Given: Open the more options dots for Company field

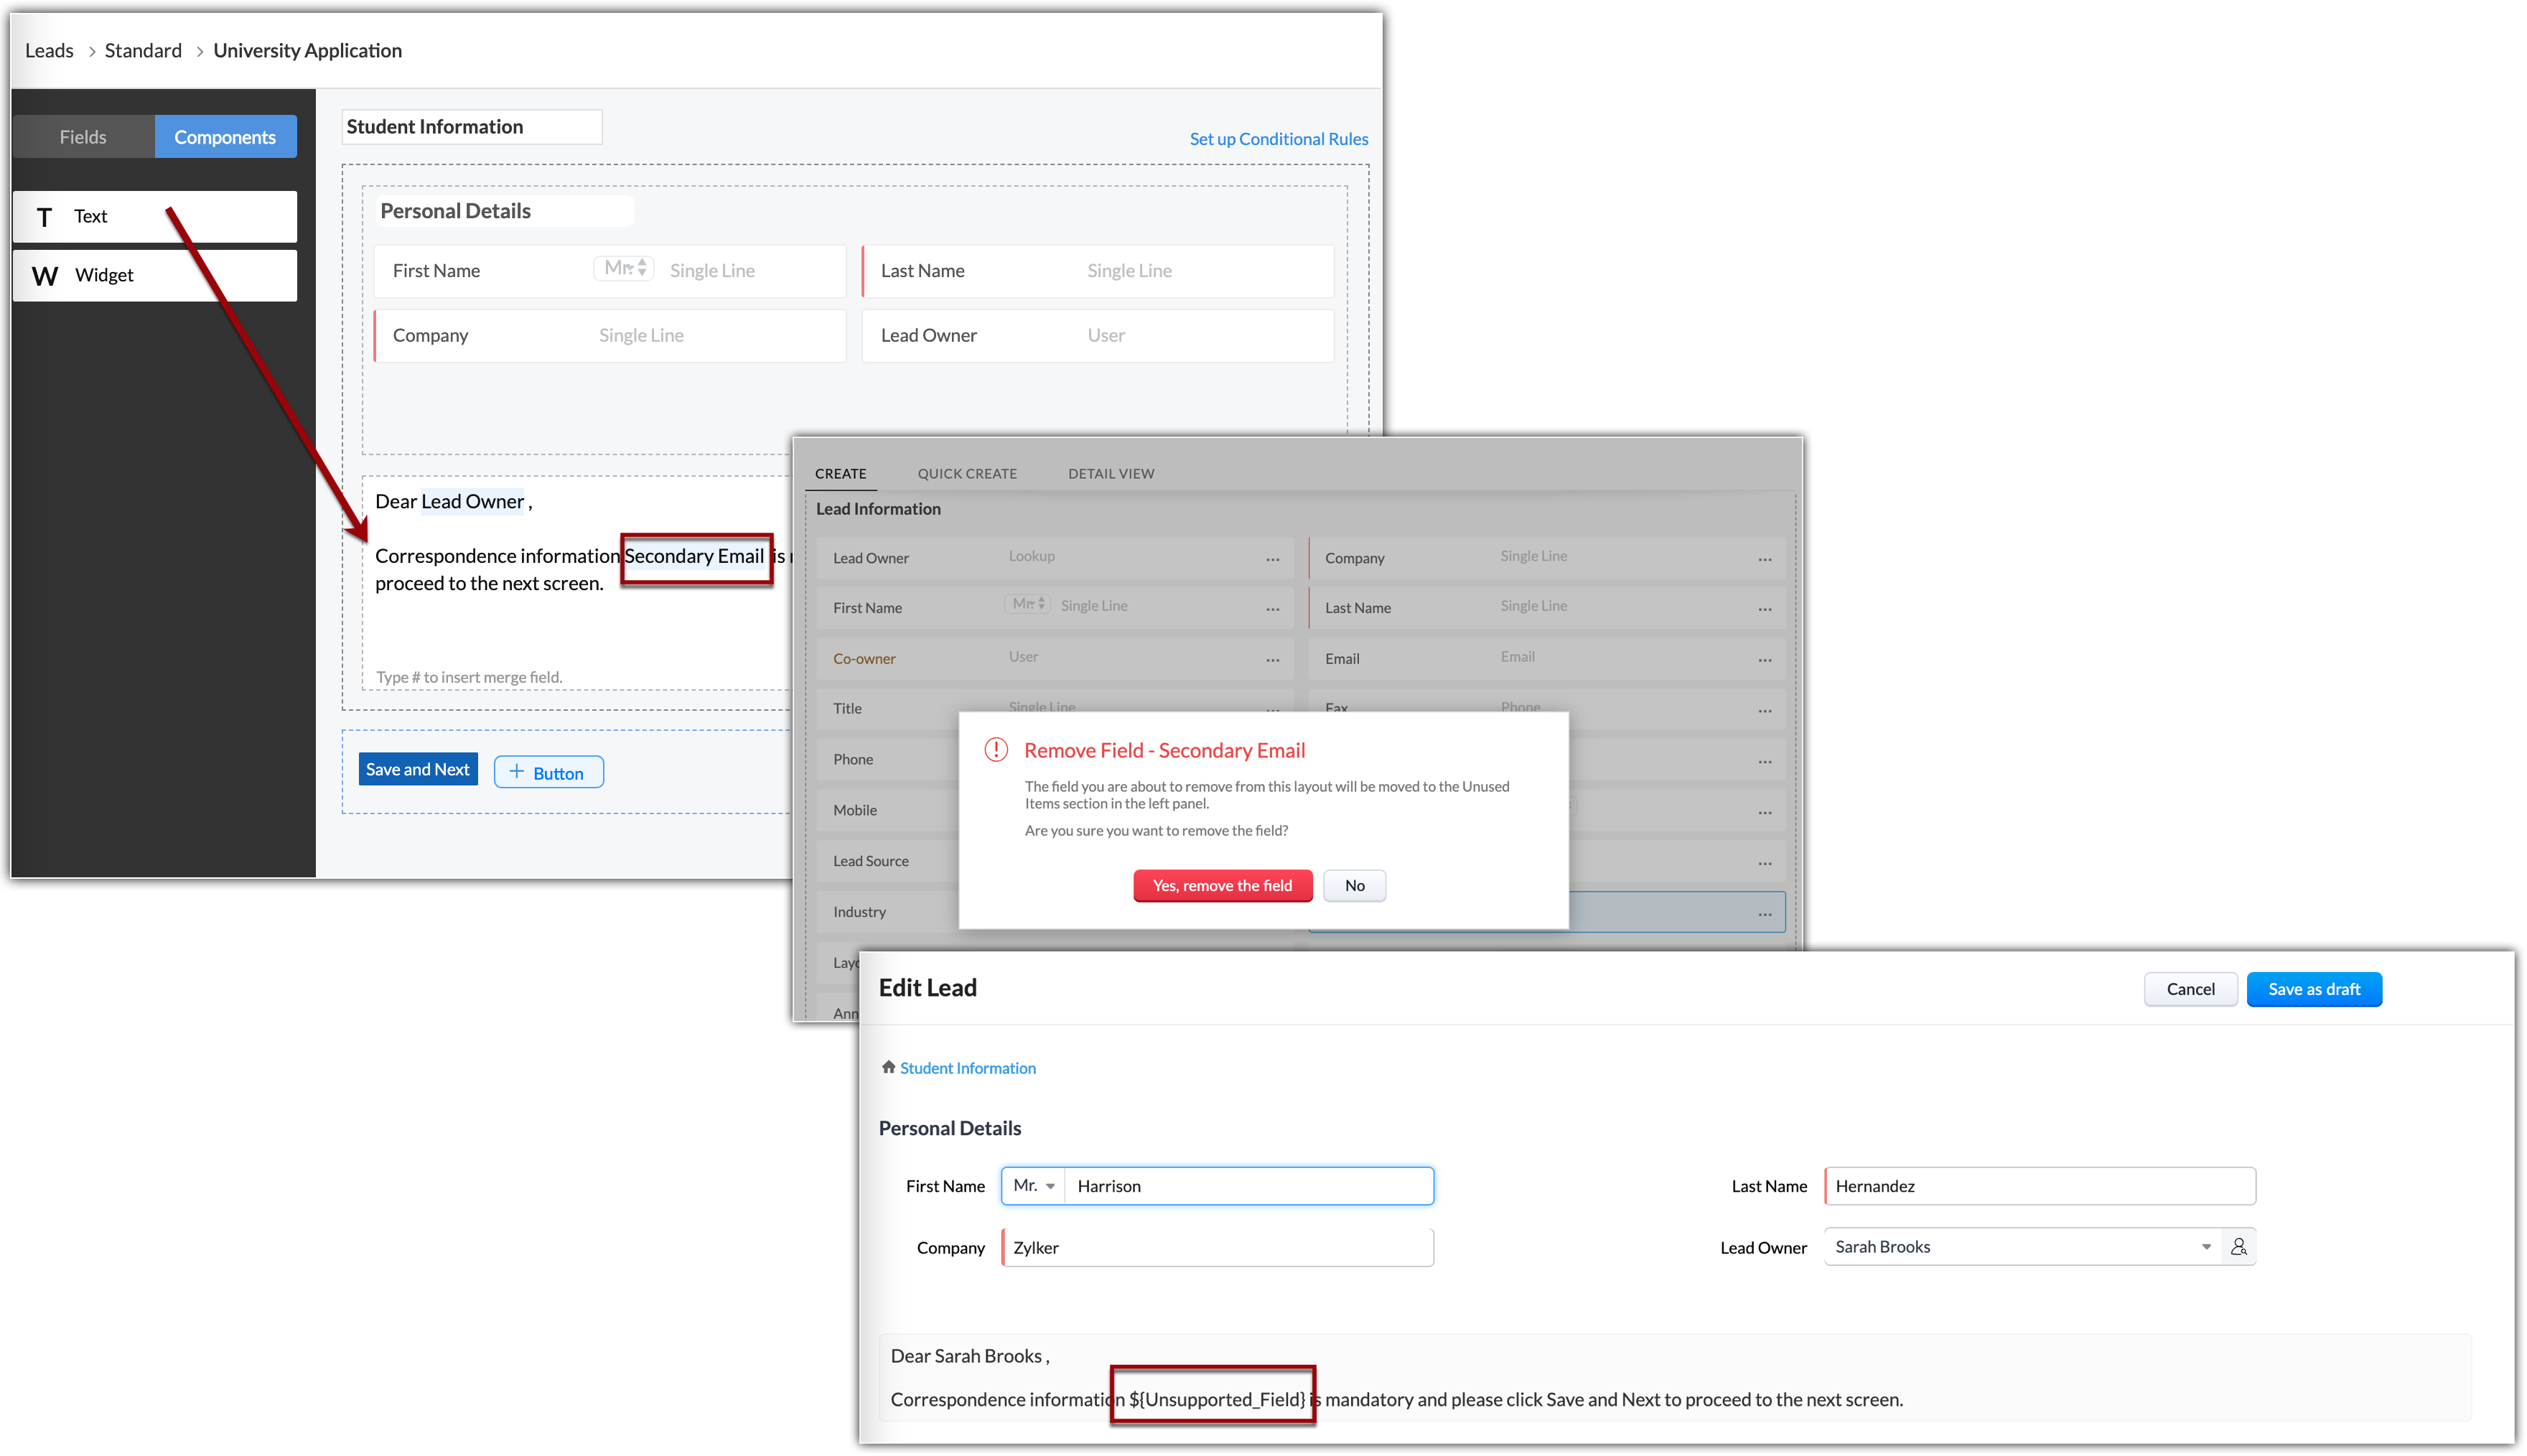Looking at the screenshot, I should click(x=1765, y=559).
